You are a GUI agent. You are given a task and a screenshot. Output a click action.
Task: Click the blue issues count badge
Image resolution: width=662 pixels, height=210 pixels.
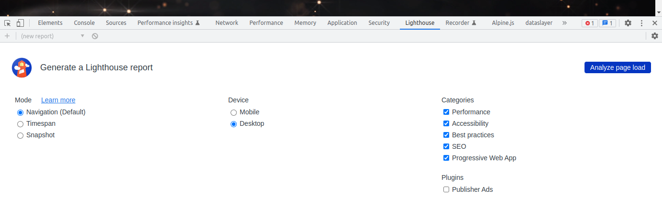point(607,23)
